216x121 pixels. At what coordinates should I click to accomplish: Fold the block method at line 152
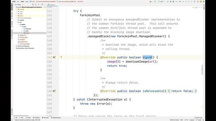pyautogui.click(x=58, y=57)
